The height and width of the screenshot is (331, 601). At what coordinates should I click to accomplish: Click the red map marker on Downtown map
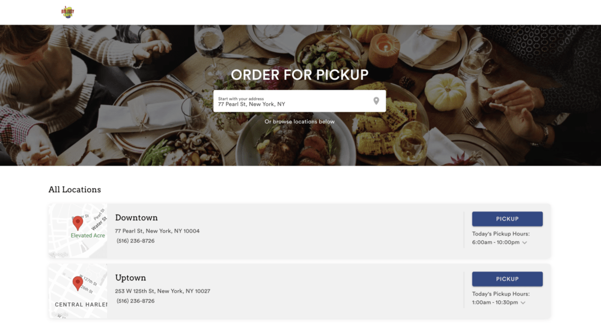78,223
